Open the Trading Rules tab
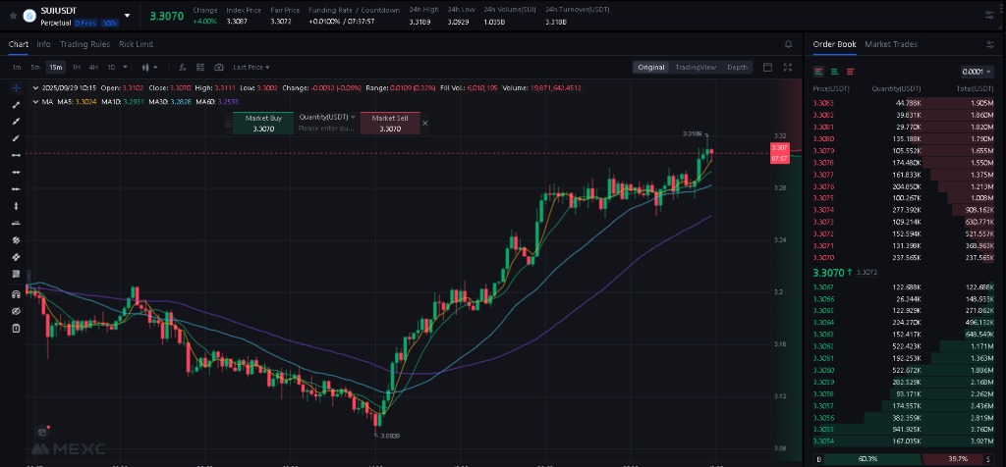The width and height of the screenshot is (1006, 467). click(x=84, y=44)
